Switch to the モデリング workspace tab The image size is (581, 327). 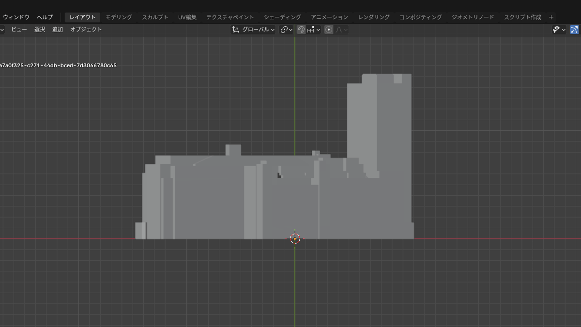coord(119,17)
